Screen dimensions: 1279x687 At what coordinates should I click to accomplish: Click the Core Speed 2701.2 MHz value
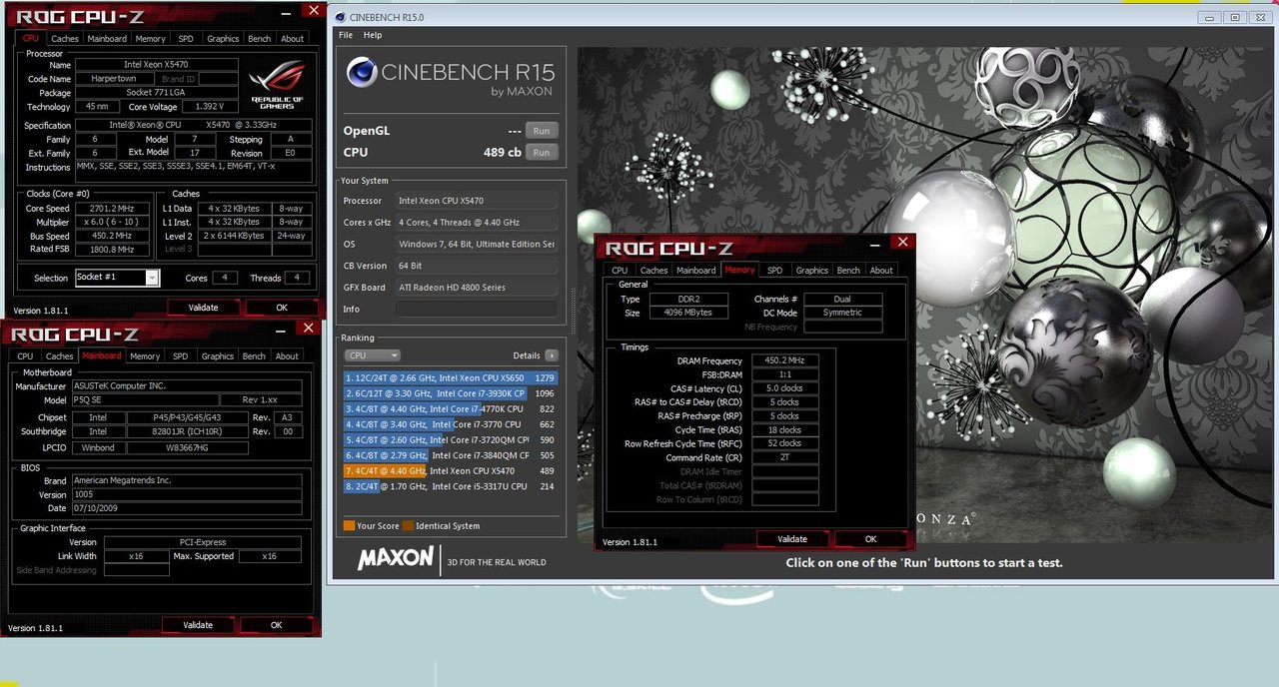[110, 209]
